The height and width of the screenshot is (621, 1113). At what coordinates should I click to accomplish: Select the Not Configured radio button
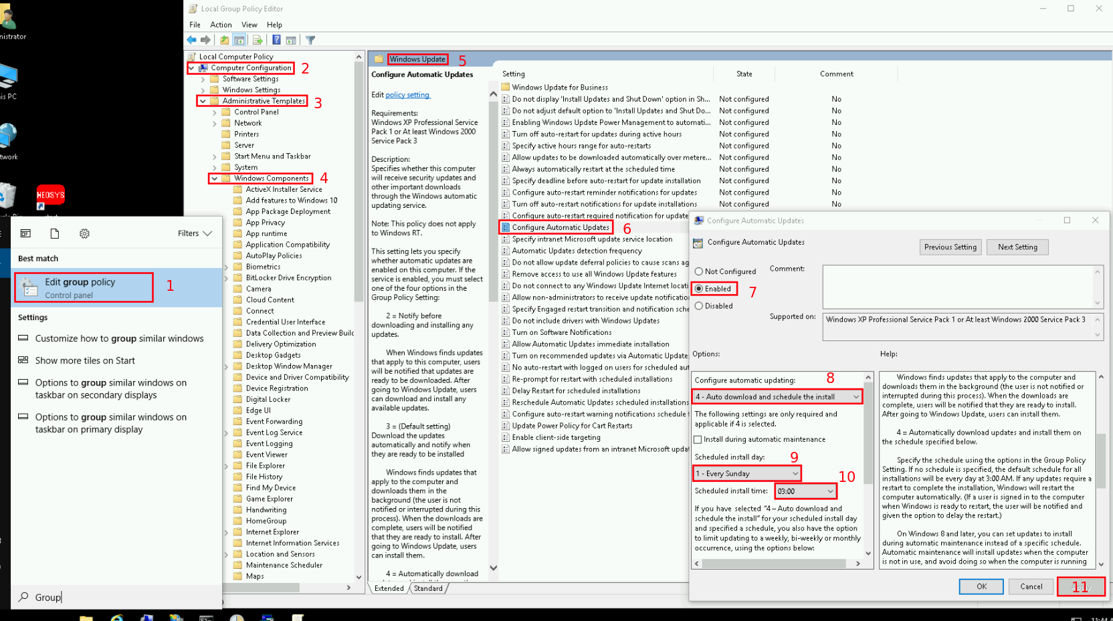point(699,271)
